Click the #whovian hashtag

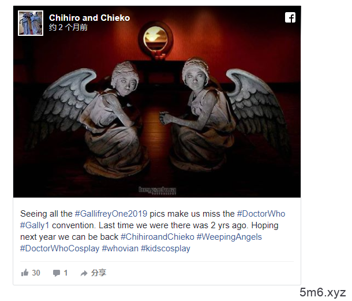[x=120, y=248]
